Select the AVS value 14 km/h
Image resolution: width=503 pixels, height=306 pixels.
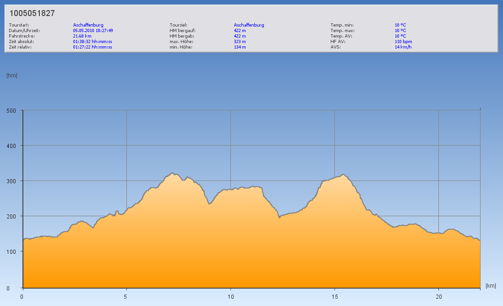403,47
